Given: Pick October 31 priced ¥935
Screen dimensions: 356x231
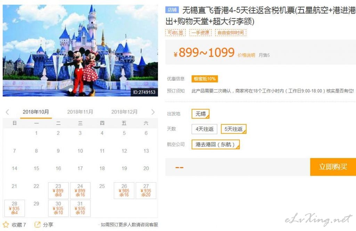Looking at the screenshot, I should click(x=80, y=208).
